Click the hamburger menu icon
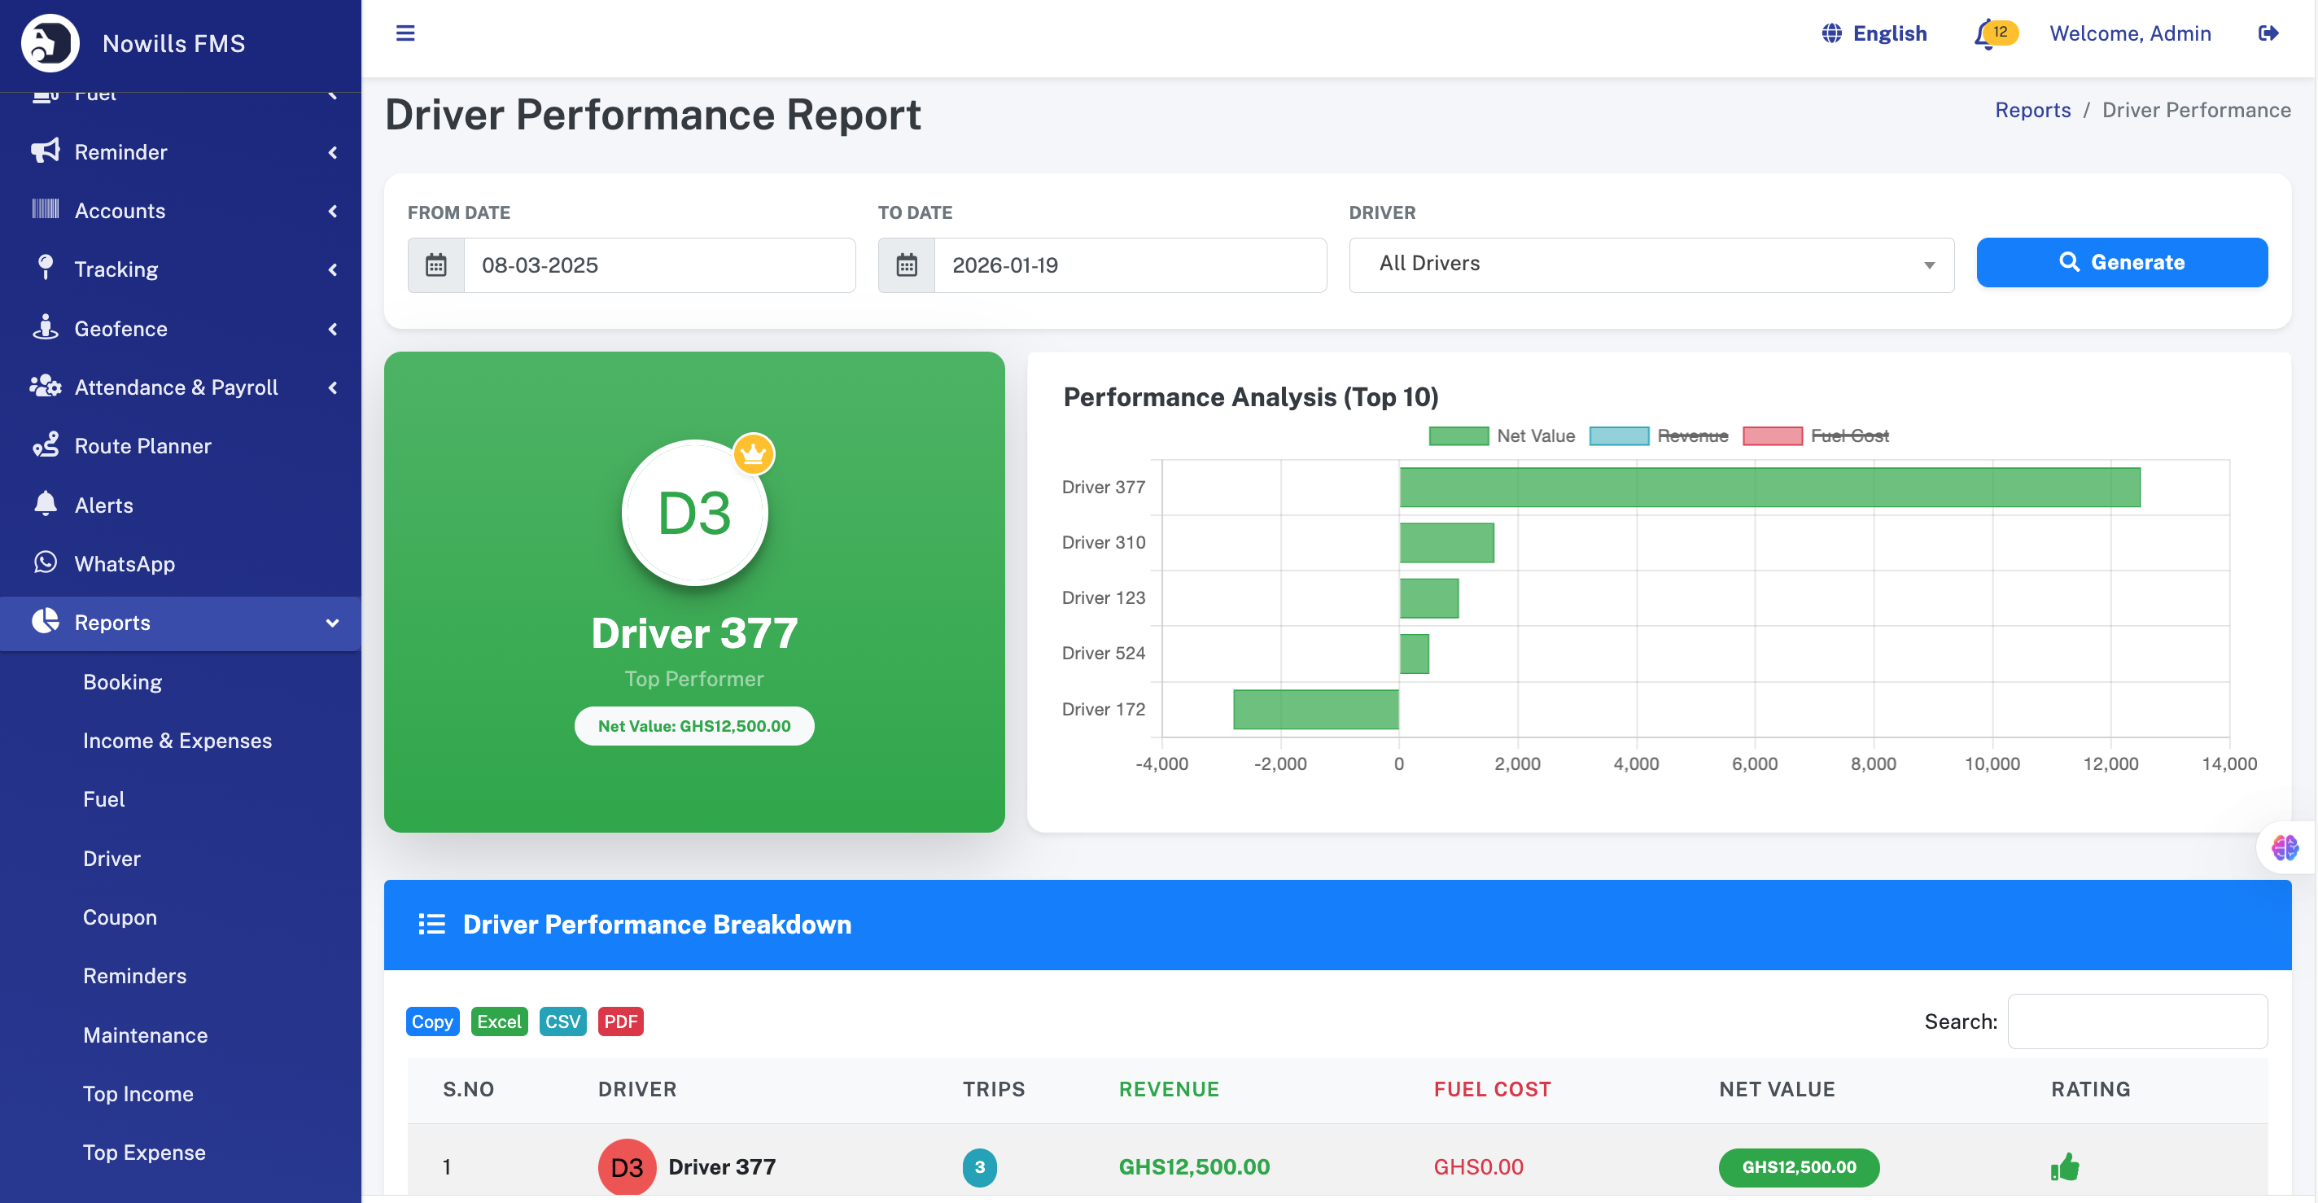This screenshot has width=2318, height=1203. [405, 33]
